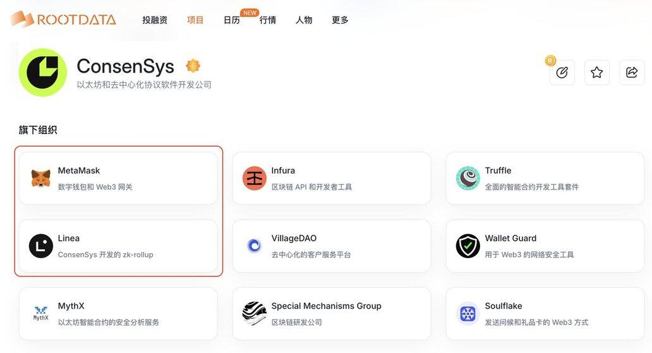
Task: Click the Special Mechanisms Group zebra icon
Action: (x=255, y=313)
